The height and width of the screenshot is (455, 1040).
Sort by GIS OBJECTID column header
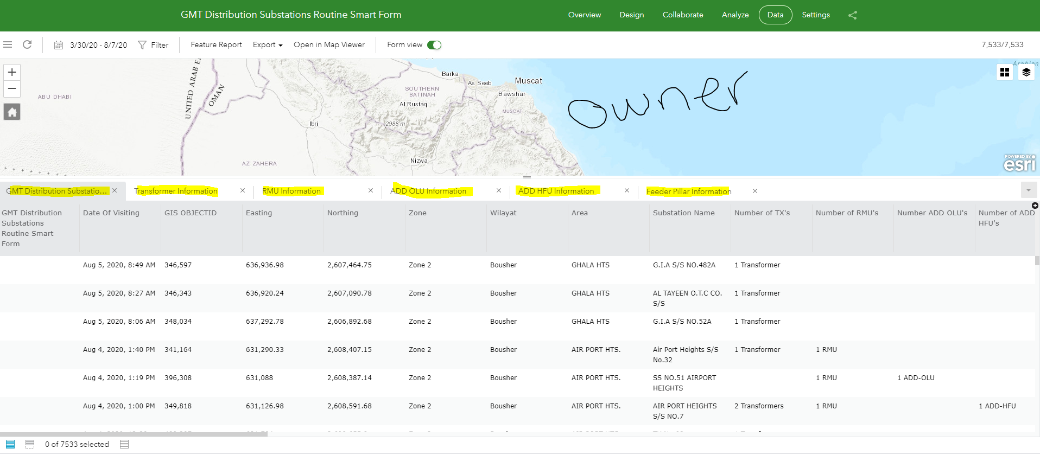coord(191,213)
